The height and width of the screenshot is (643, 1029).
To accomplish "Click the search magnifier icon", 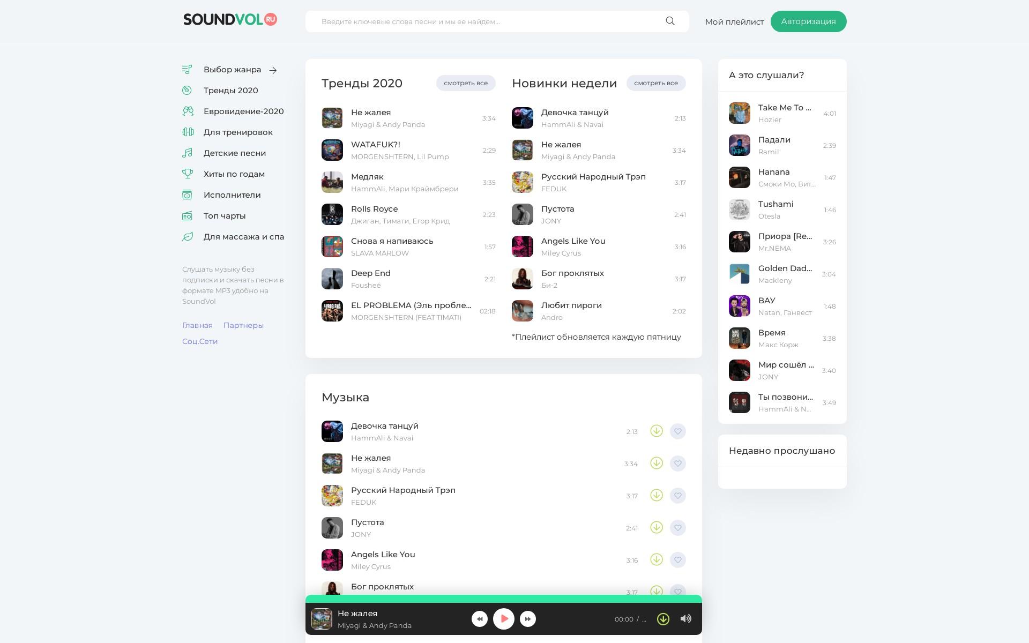I will coord(670,21).
